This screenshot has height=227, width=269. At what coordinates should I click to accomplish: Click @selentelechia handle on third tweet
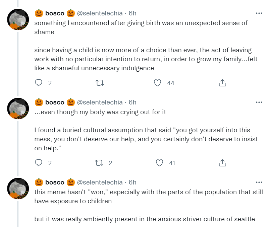tap(100, 182)
